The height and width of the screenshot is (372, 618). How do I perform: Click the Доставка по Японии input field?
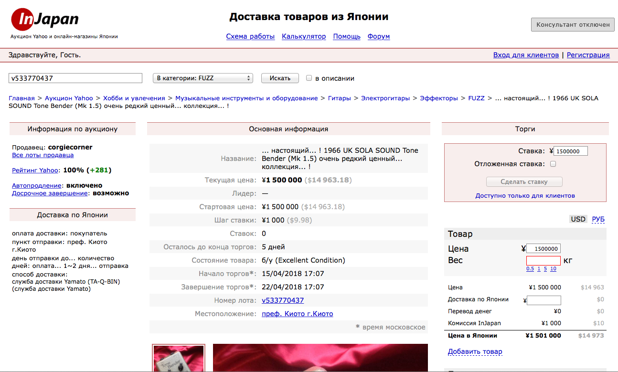(x=543, y=300)
